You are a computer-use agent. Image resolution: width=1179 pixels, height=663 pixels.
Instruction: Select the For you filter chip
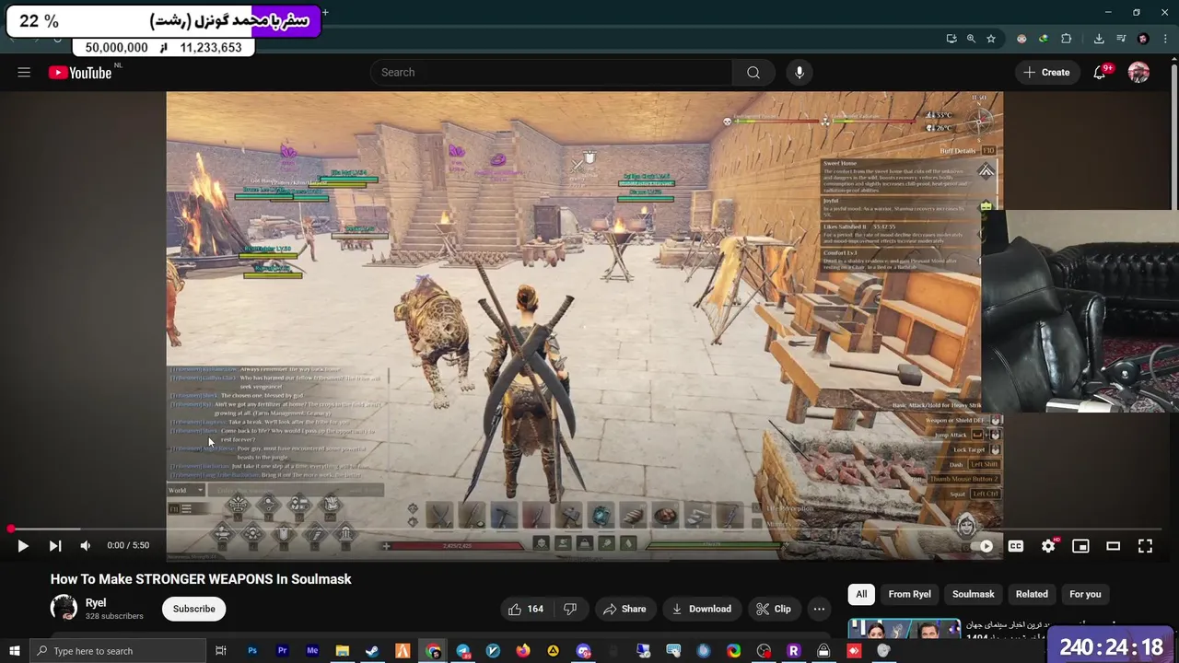[1085, 594]
